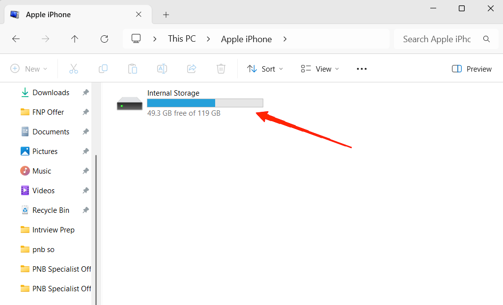Click the pin icon beside Music
Image resolution: width=503 pixels, height=305 pixels.
tap(85, 171)
